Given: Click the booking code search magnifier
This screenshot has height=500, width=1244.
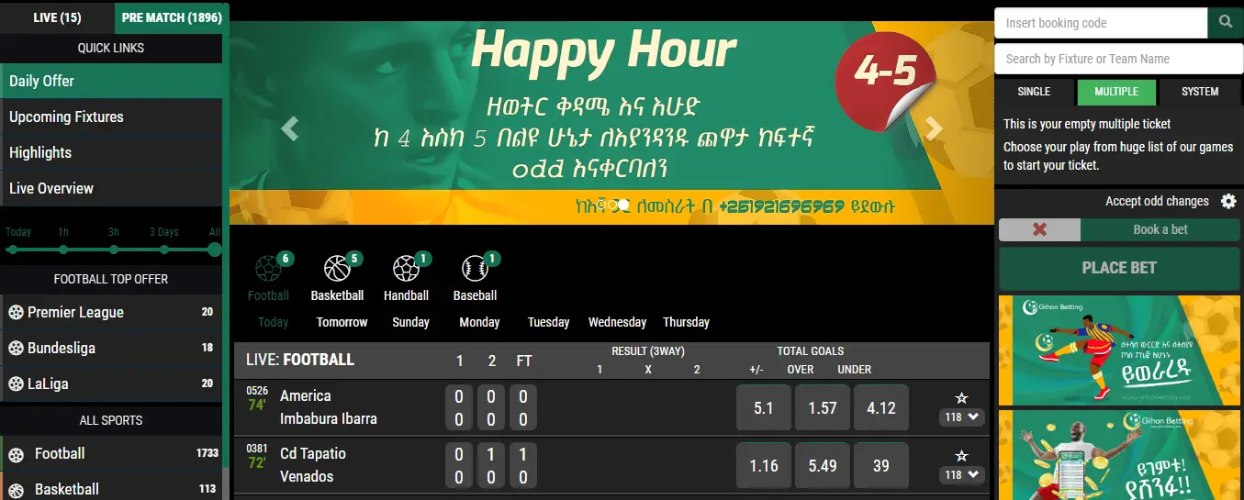Looking at the screenshot, I should pyautogui.click(x=1225, y=23).
